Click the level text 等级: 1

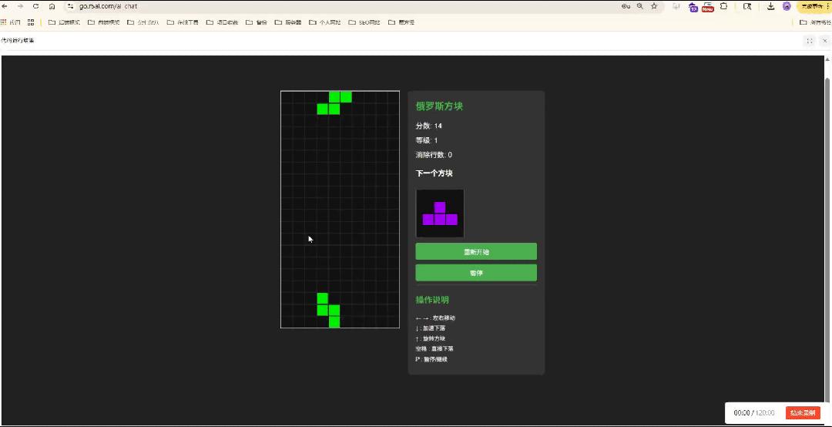point(427,140)
